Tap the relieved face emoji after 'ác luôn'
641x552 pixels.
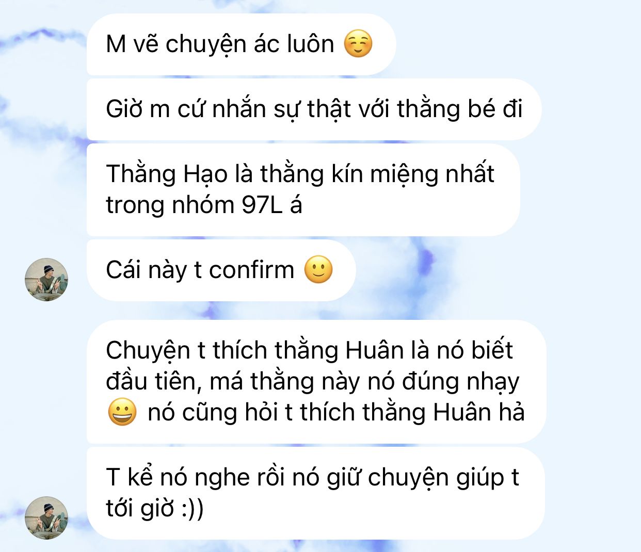pyautogui.click(x=358, y=44)
